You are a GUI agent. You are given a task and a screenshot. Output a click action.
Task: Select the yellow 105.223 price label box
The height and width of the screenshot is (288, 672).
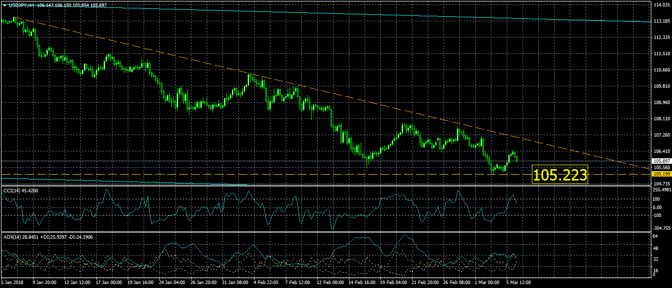(560, 175)
